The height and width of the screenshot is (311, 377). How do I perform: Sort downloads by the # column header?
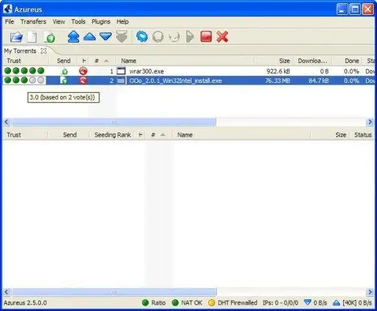(x=102, y=61)
